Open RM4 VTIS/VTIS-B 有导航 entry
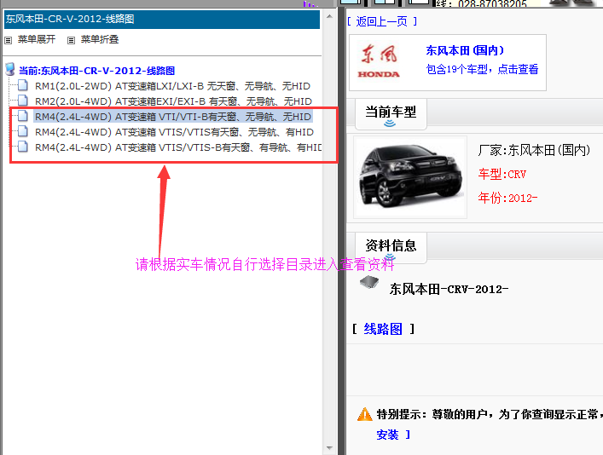603x455 pixels. (178, 147)
